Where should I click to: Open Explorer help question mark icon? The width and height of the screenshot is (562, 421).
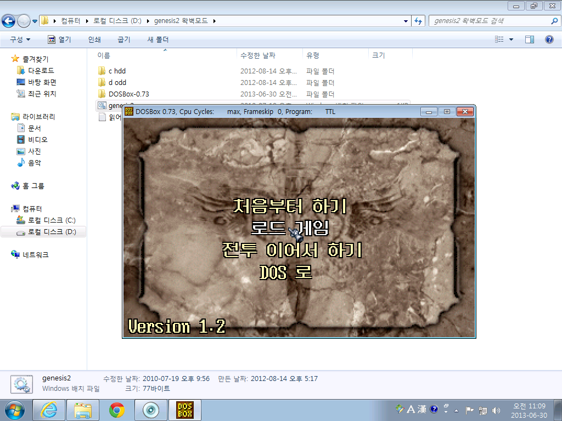549,39
